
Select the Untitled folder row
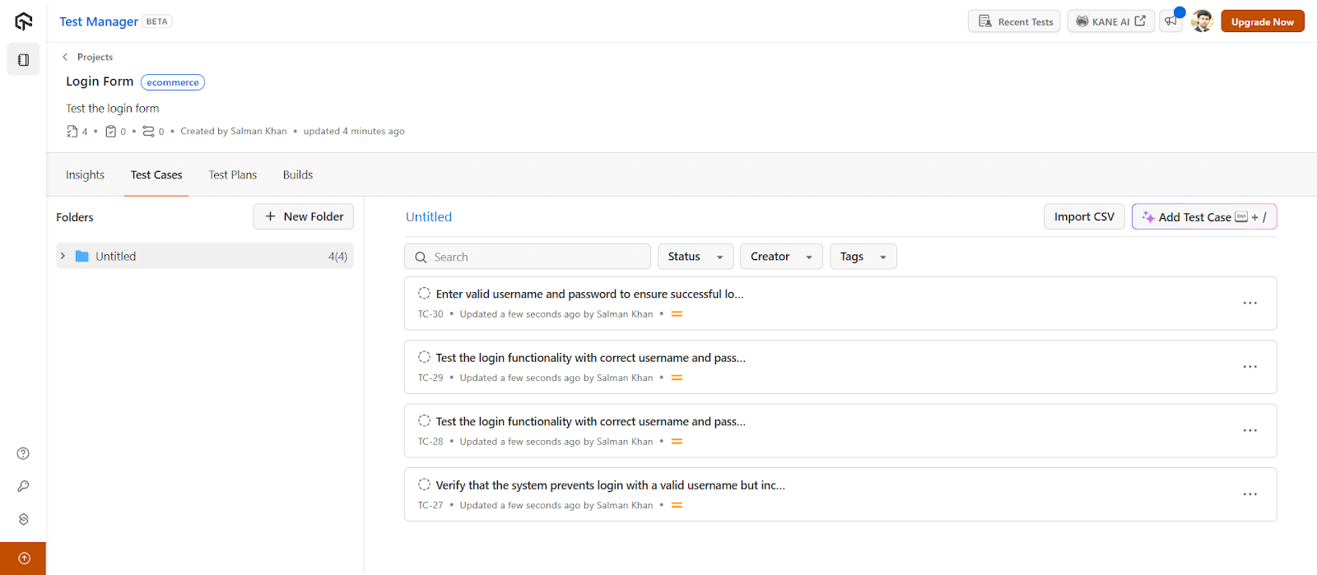[x=205, y=256]
